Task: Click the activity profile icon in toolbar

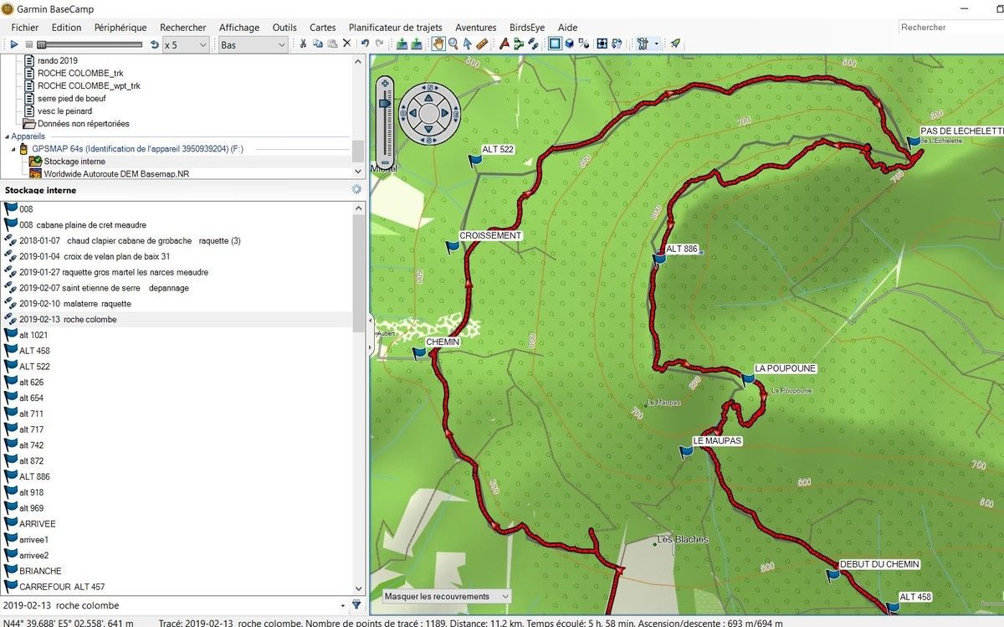Action: point(643,44)
